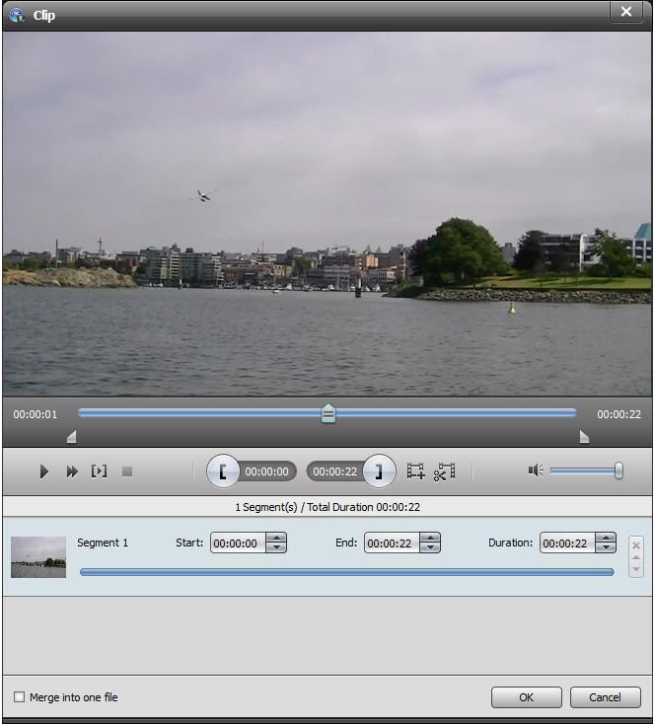Set the clip start point bracket
Viewport: 655px width, 724px height.
223,471
